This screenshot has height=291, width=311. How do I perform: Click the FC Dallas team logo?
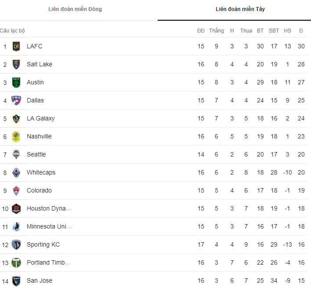(x=16, y=100)
